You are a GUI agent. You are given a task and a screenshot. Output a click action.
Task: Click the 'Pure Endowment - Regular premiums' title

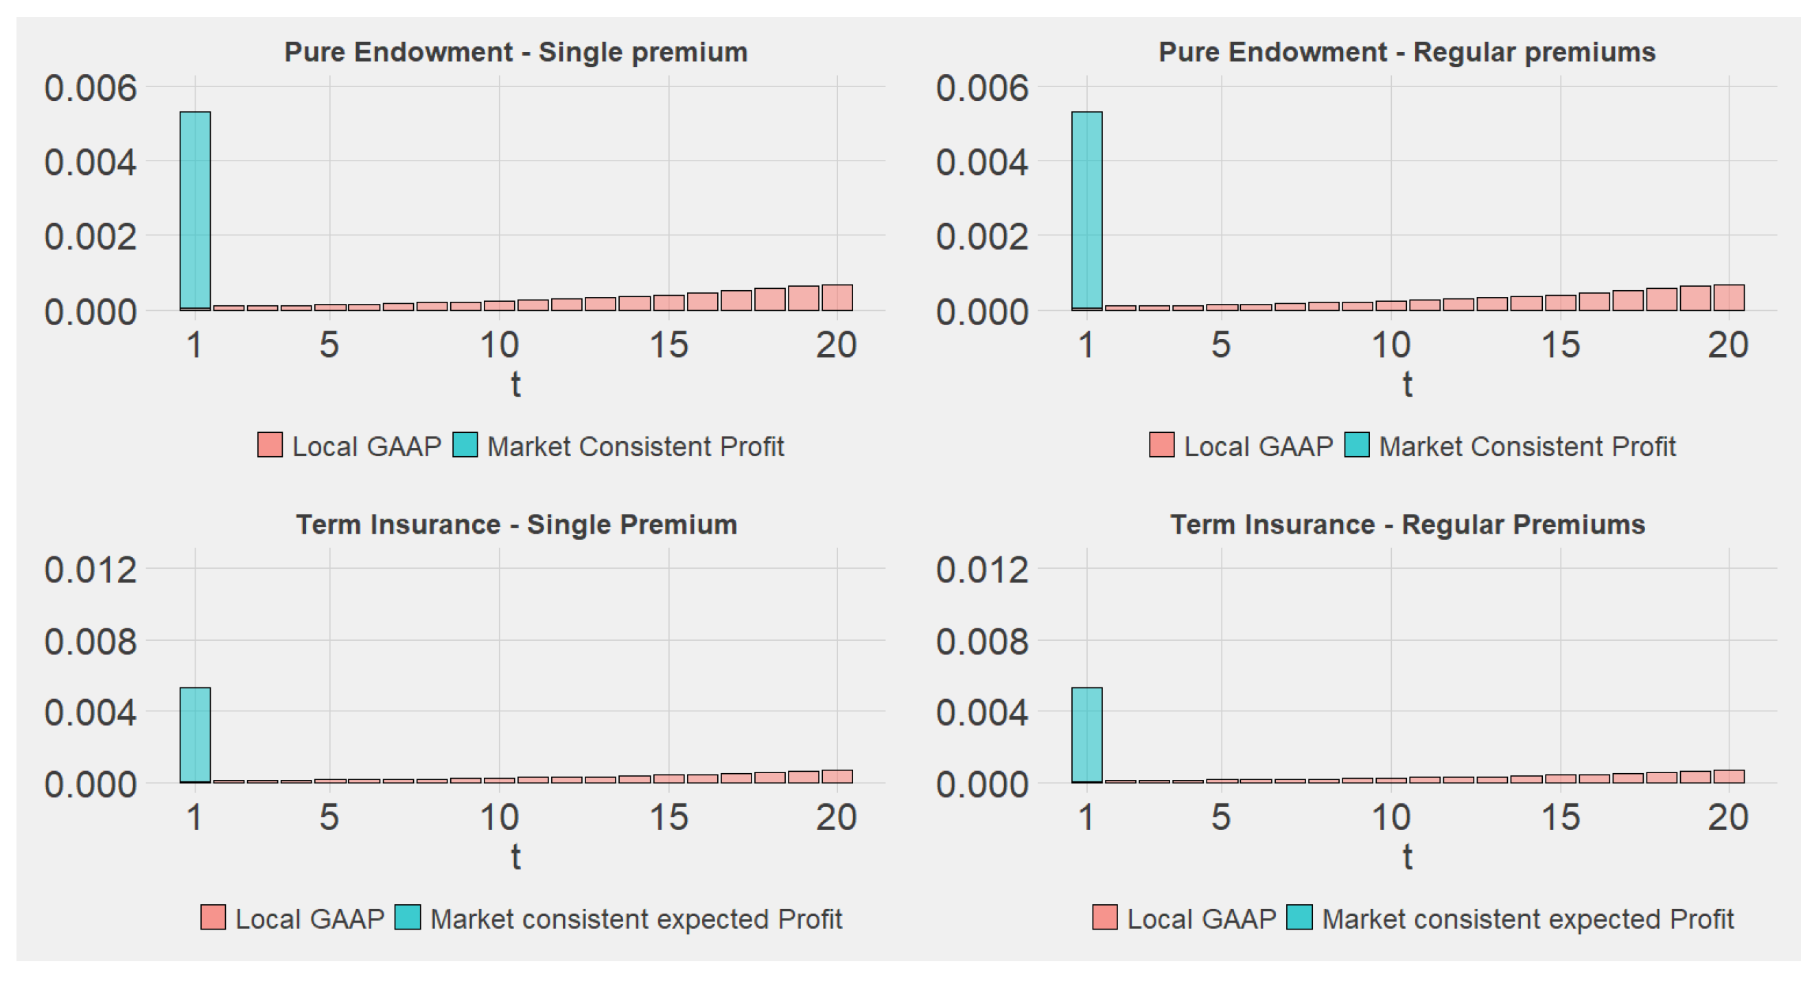coord(1407,52)
